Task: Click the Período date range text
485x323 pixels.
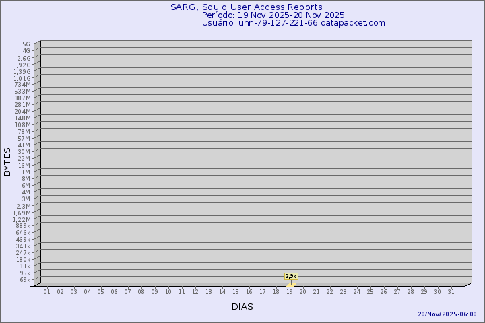Action: point(273,15)
